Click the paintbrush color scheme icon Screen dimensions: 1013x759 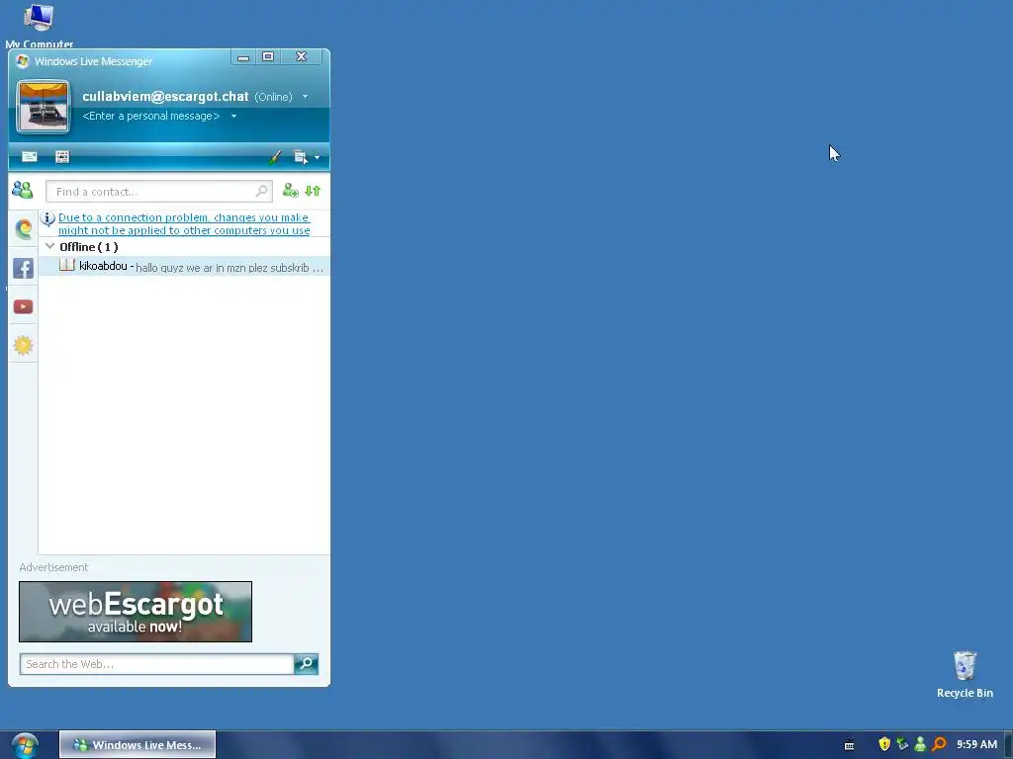pyautogui.click(x=275, y=157)
